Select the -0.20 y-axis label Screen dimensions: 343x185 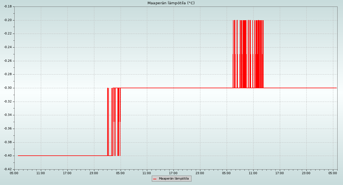tap(8, 20)
